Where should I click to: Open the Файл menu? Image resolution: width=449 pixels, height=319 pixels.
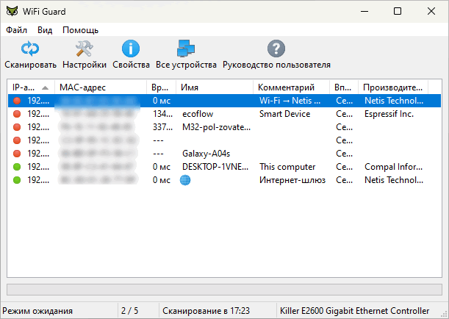click(17, 30)
